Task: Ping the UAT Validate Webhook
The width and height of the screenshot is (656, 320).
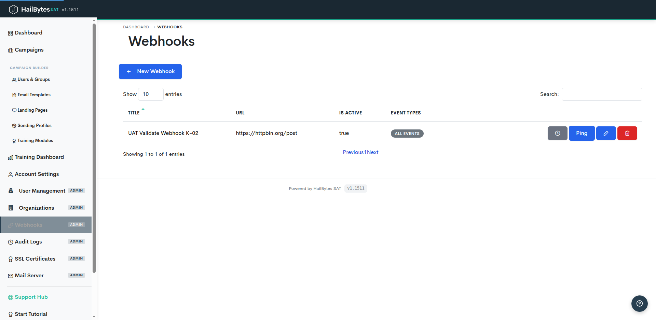Action: tap(582, 133)
